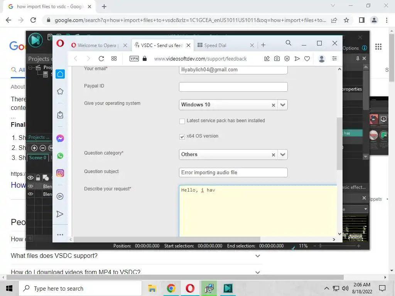Open the operating system dropdown arrow
The image size is (395, 296).
point(283,105)
